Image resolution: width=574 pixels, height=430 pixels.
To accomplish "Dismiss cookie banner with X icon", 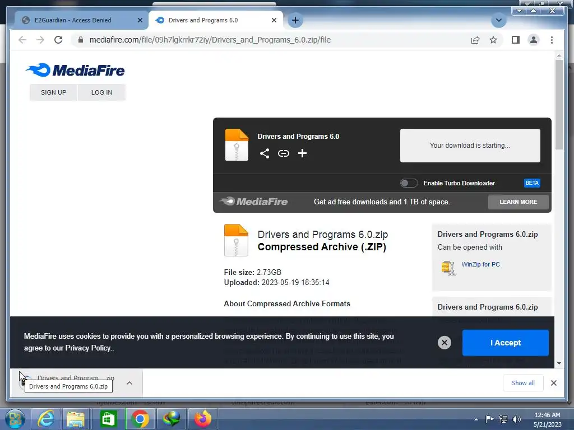I will pyautogui.click(x=445, y=343).
